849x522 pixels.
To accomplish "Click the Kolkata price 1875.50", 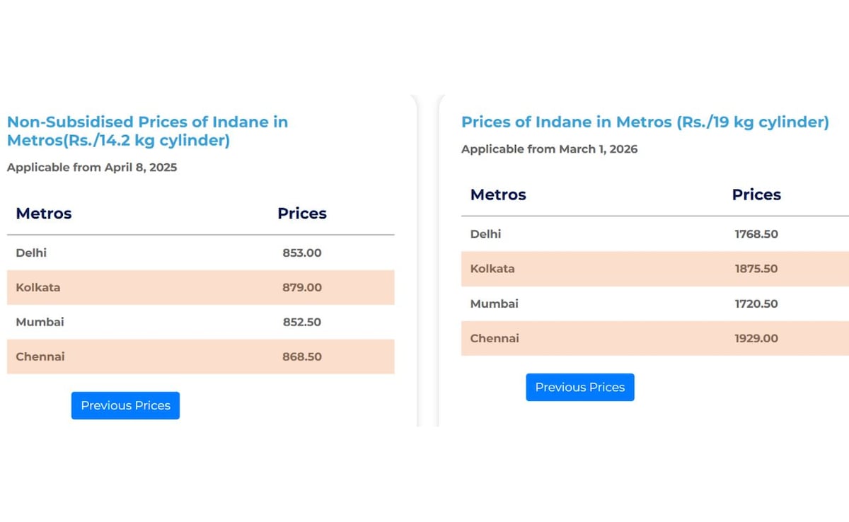I will click(x=756, y=269).
